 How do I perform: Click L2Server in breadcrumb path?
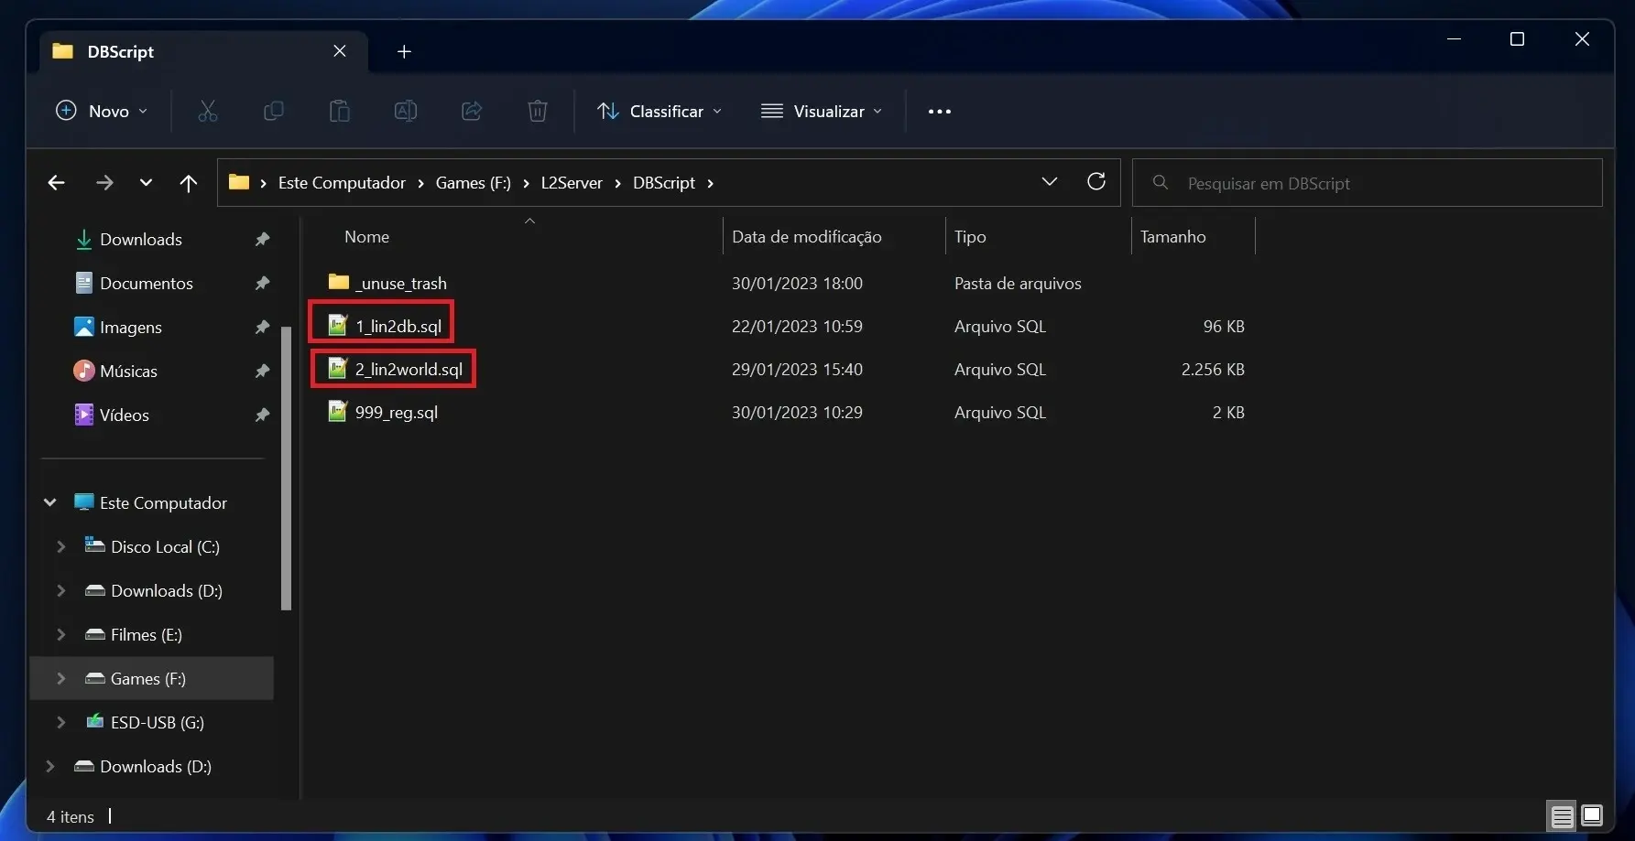(x=572, y=183)
